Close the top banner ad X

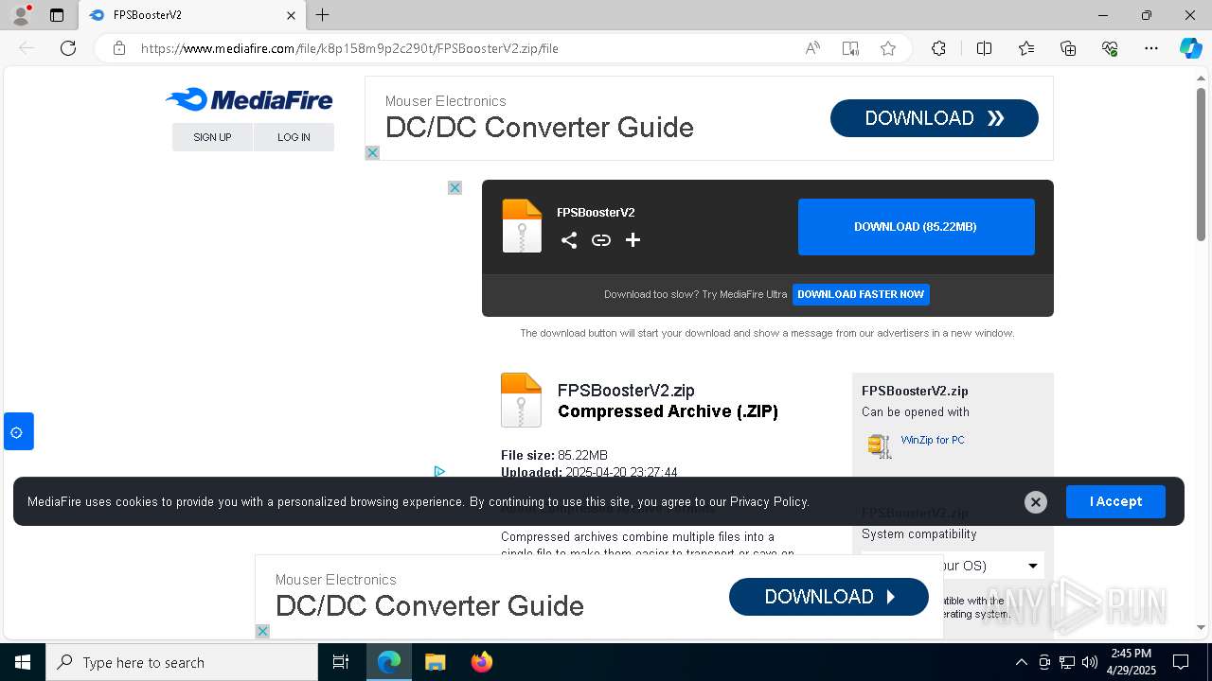click(372, 152)
